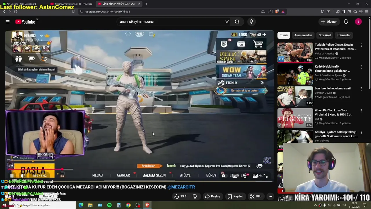
Task: Open options for the Antalya şoföre saldırıp video
Action: point(361,133)
